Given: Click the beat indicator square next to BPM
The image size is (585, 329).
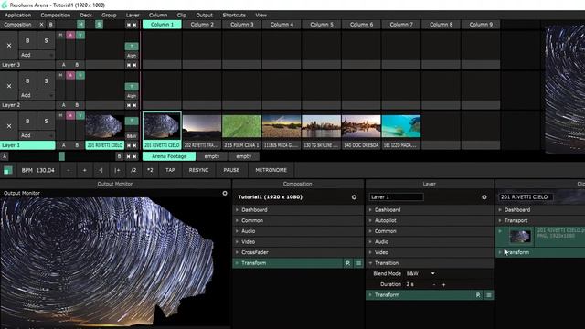Looking at the screenshot, I should [7, 171].
